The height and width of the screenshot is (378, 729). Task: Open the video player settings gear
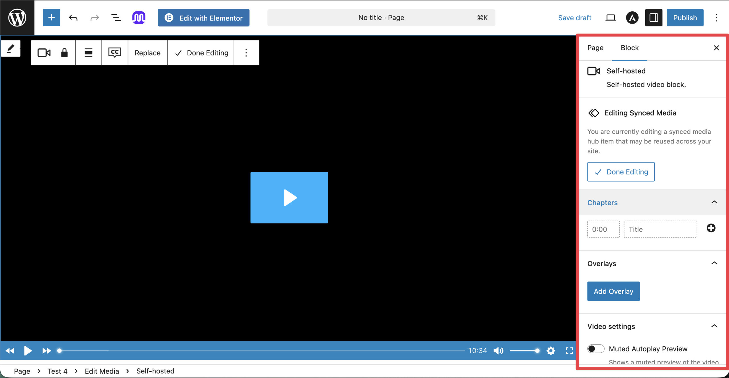(551, 350)
